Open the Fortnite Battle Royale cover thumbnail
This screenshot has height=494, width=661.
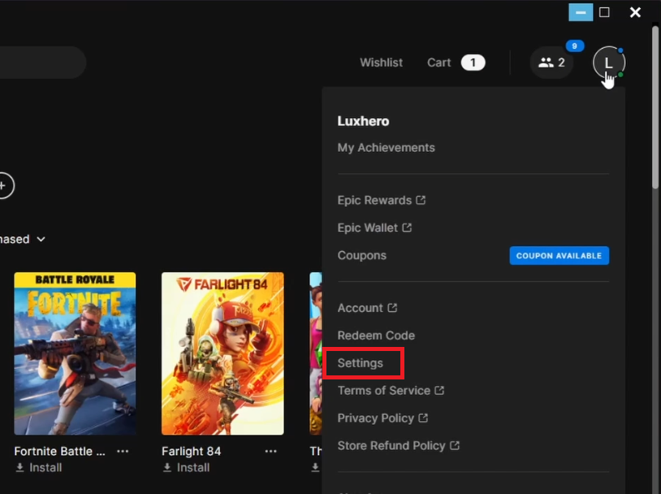[75, 353]
